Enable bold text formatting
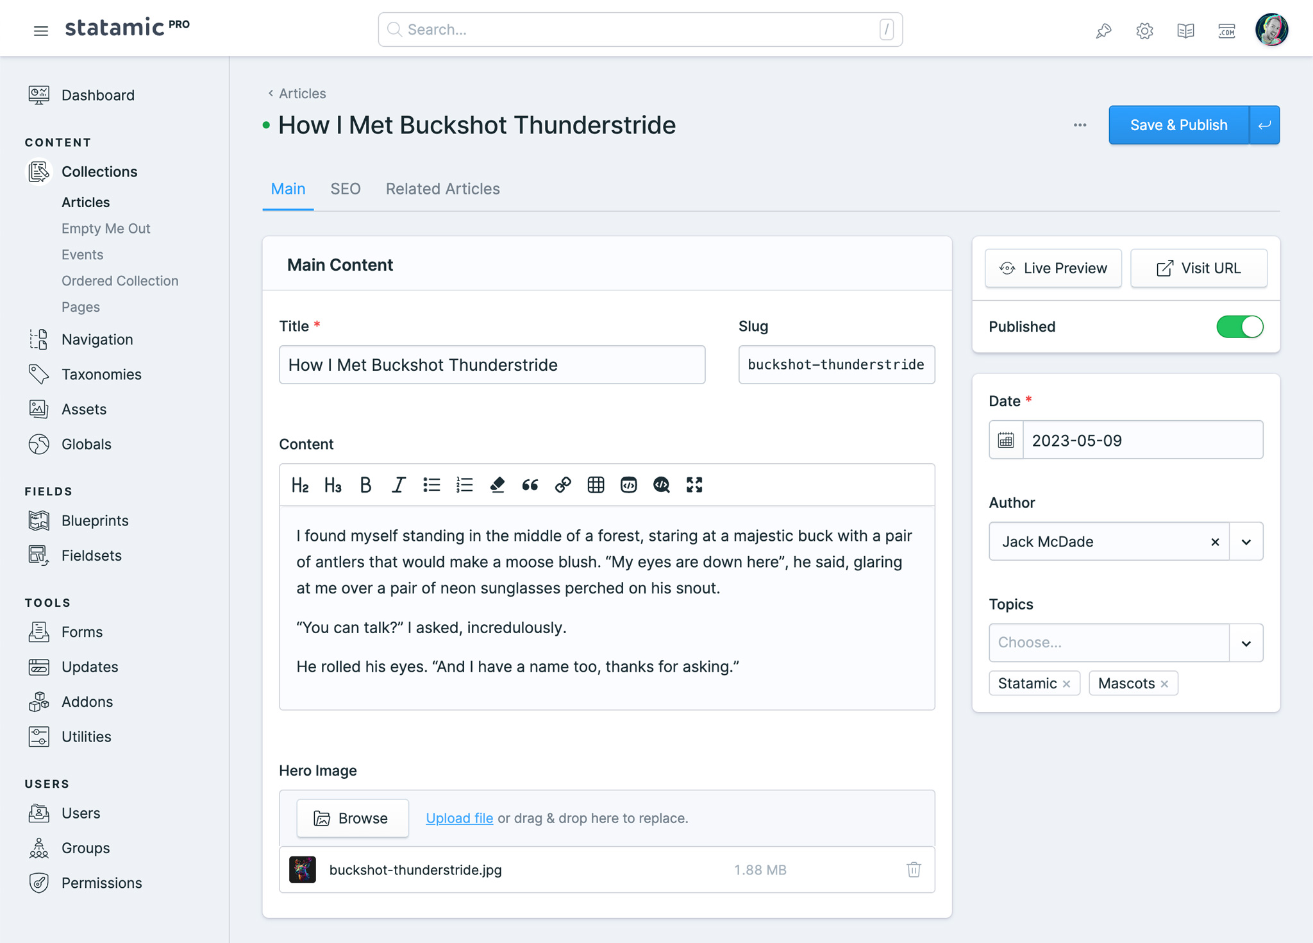The image size is (1313, 943). coord(365,485)
